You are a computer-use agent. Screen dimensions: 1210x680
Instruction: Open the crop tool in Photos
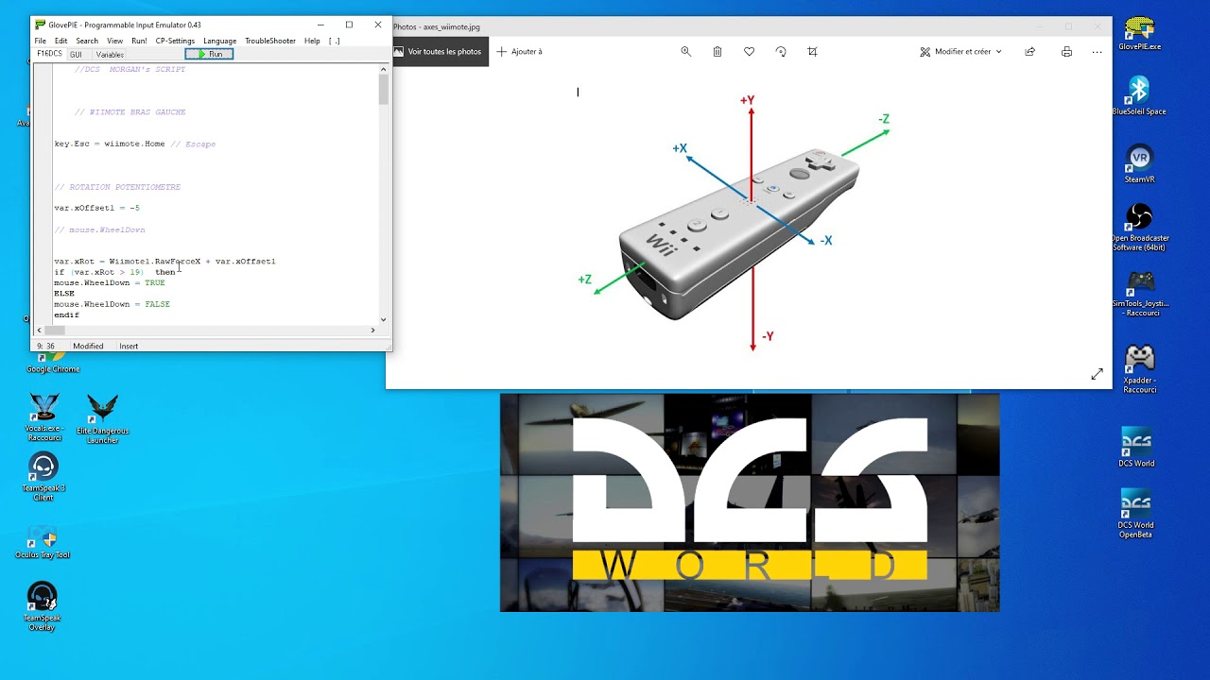tap(812, 52)
